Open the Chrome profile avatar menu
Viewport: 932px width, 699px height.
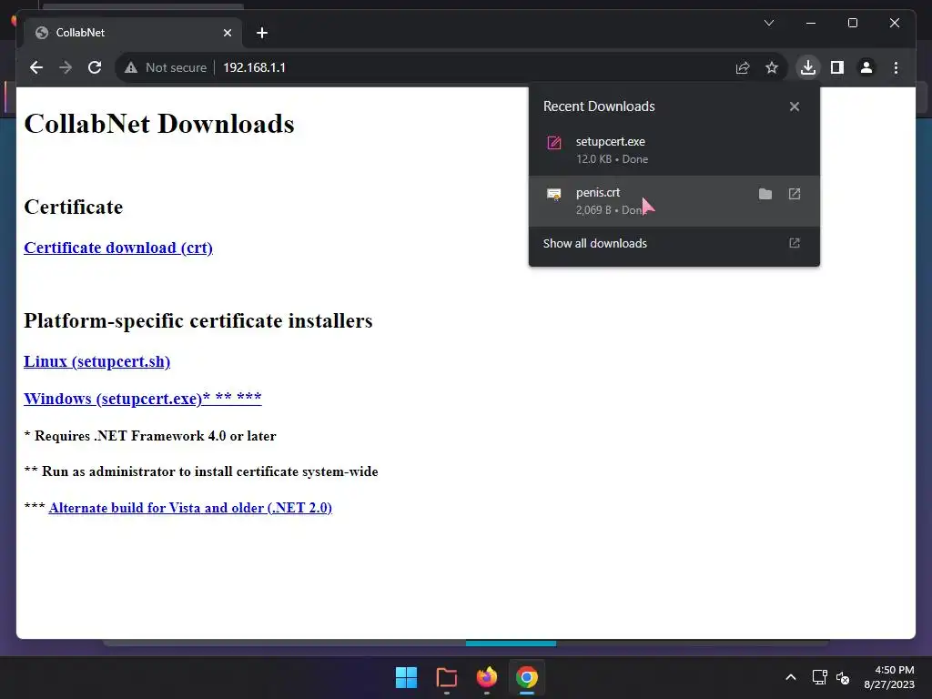866,67
